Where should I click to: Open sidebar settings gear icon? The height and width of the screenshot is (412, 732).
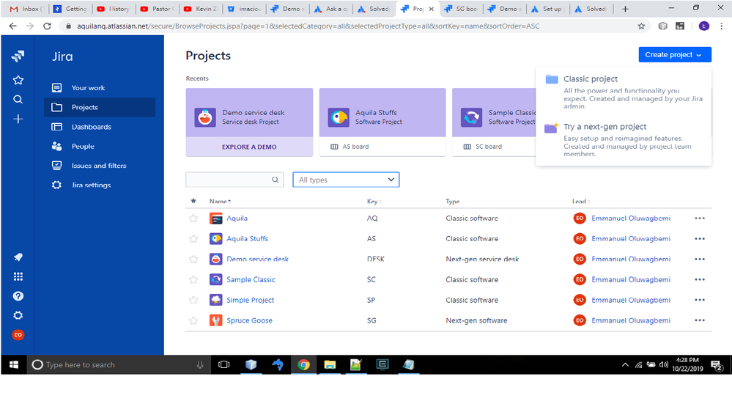[18, 315]
